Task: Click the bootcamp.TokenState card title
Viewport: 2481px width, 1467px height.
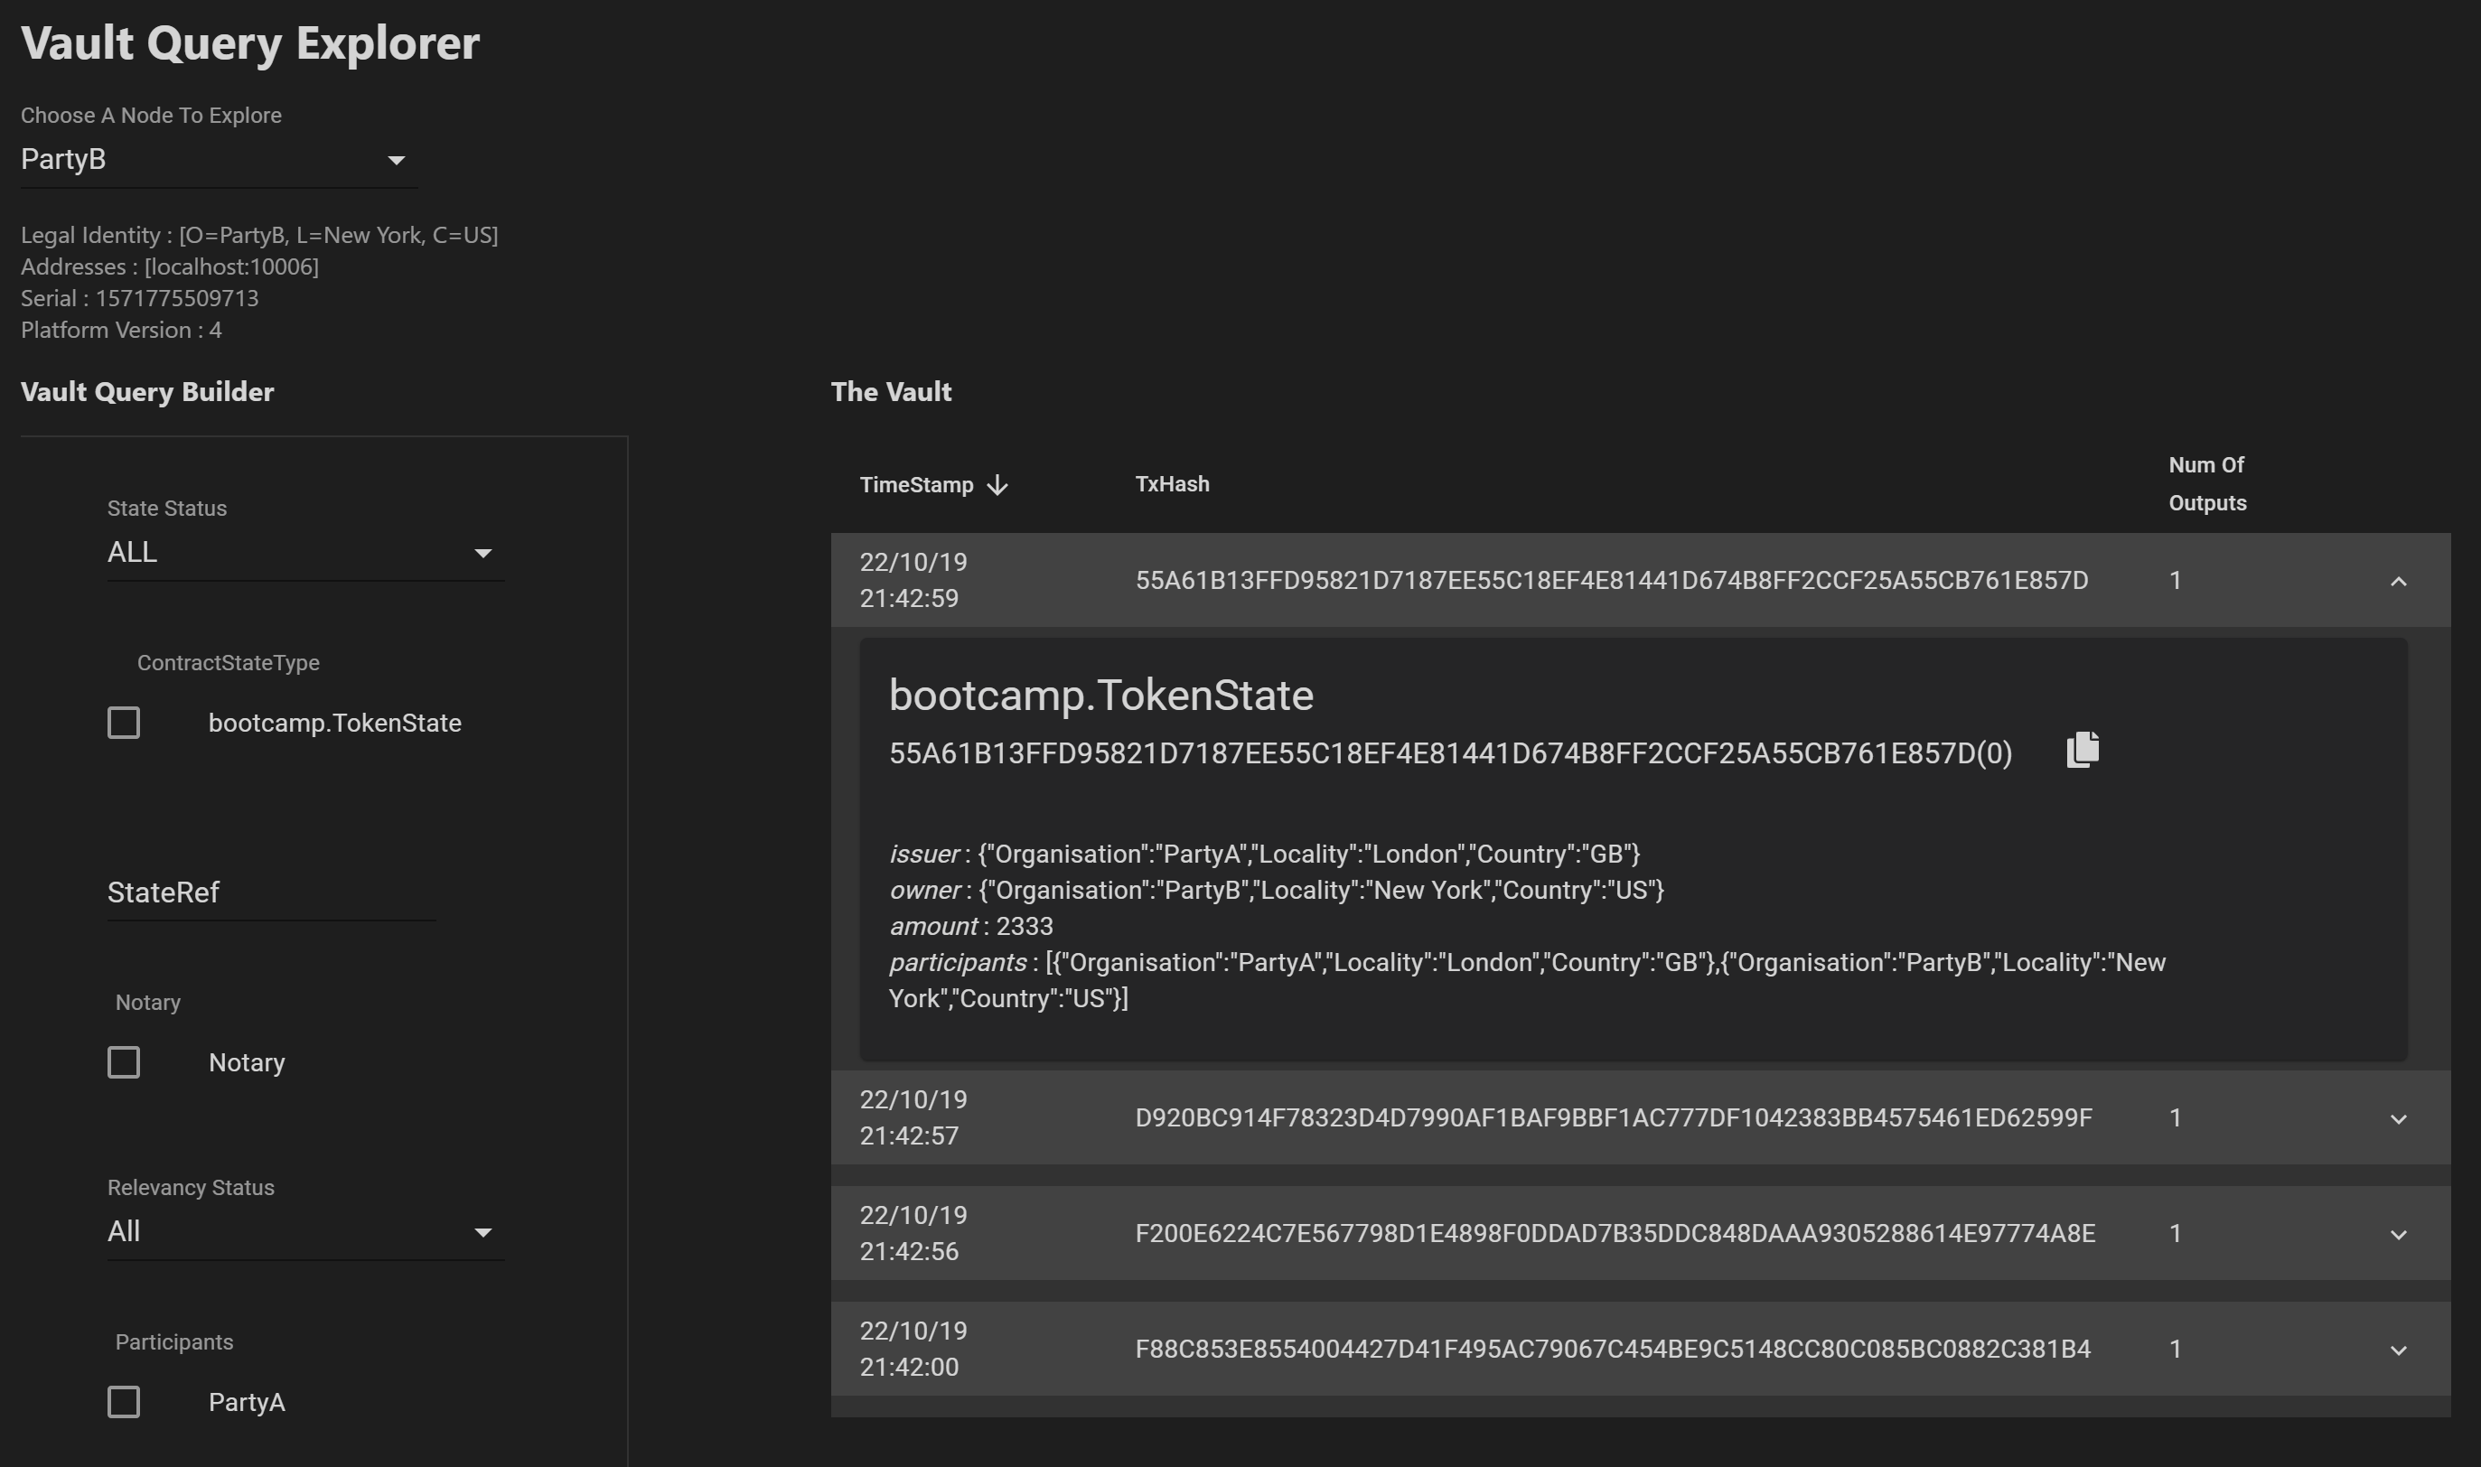Action: coord(1100,695)
